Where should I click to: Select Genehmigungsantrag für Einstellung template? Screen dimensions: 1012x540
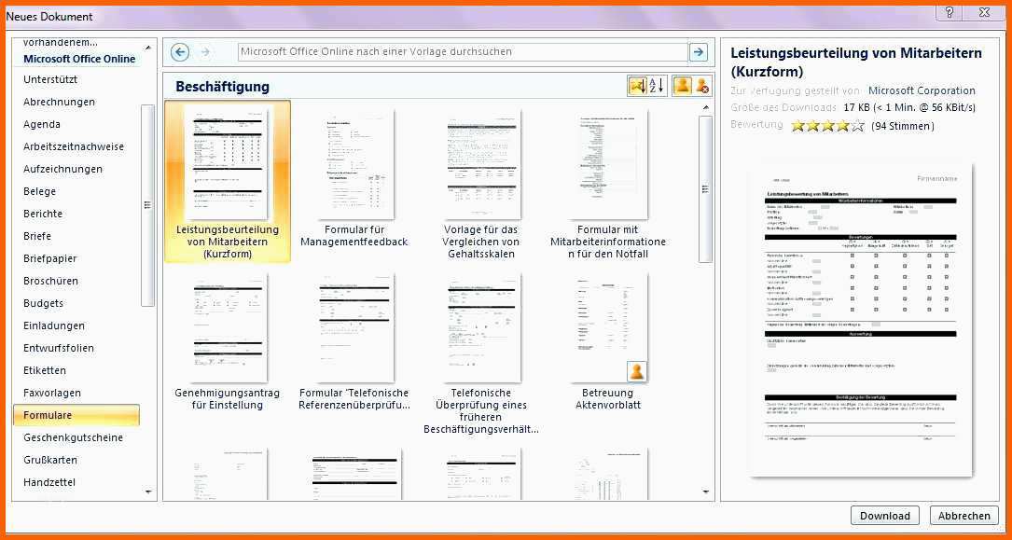click(228, 342)
